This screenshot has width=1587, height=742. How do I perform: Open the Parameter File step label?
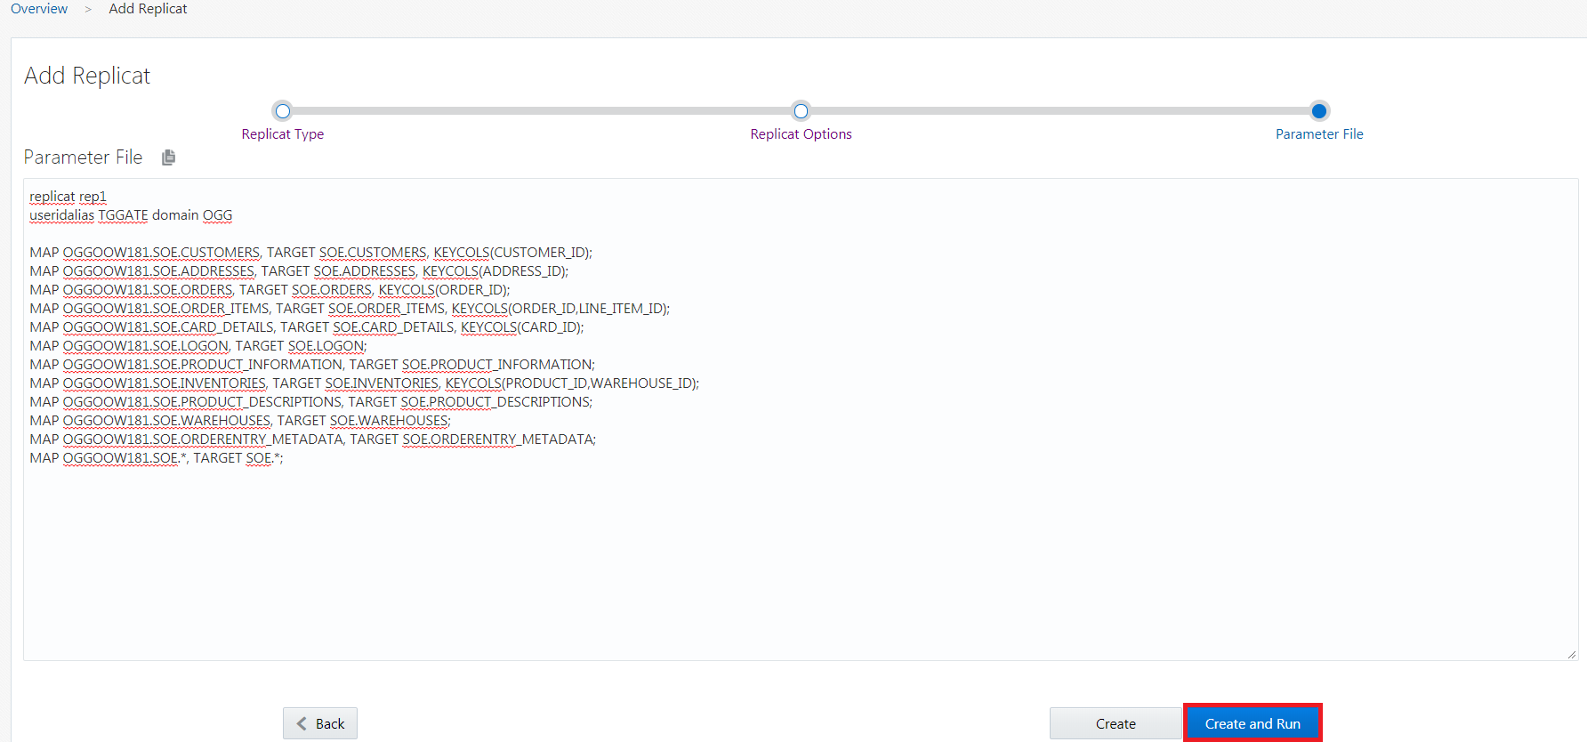pos(1319,134)
